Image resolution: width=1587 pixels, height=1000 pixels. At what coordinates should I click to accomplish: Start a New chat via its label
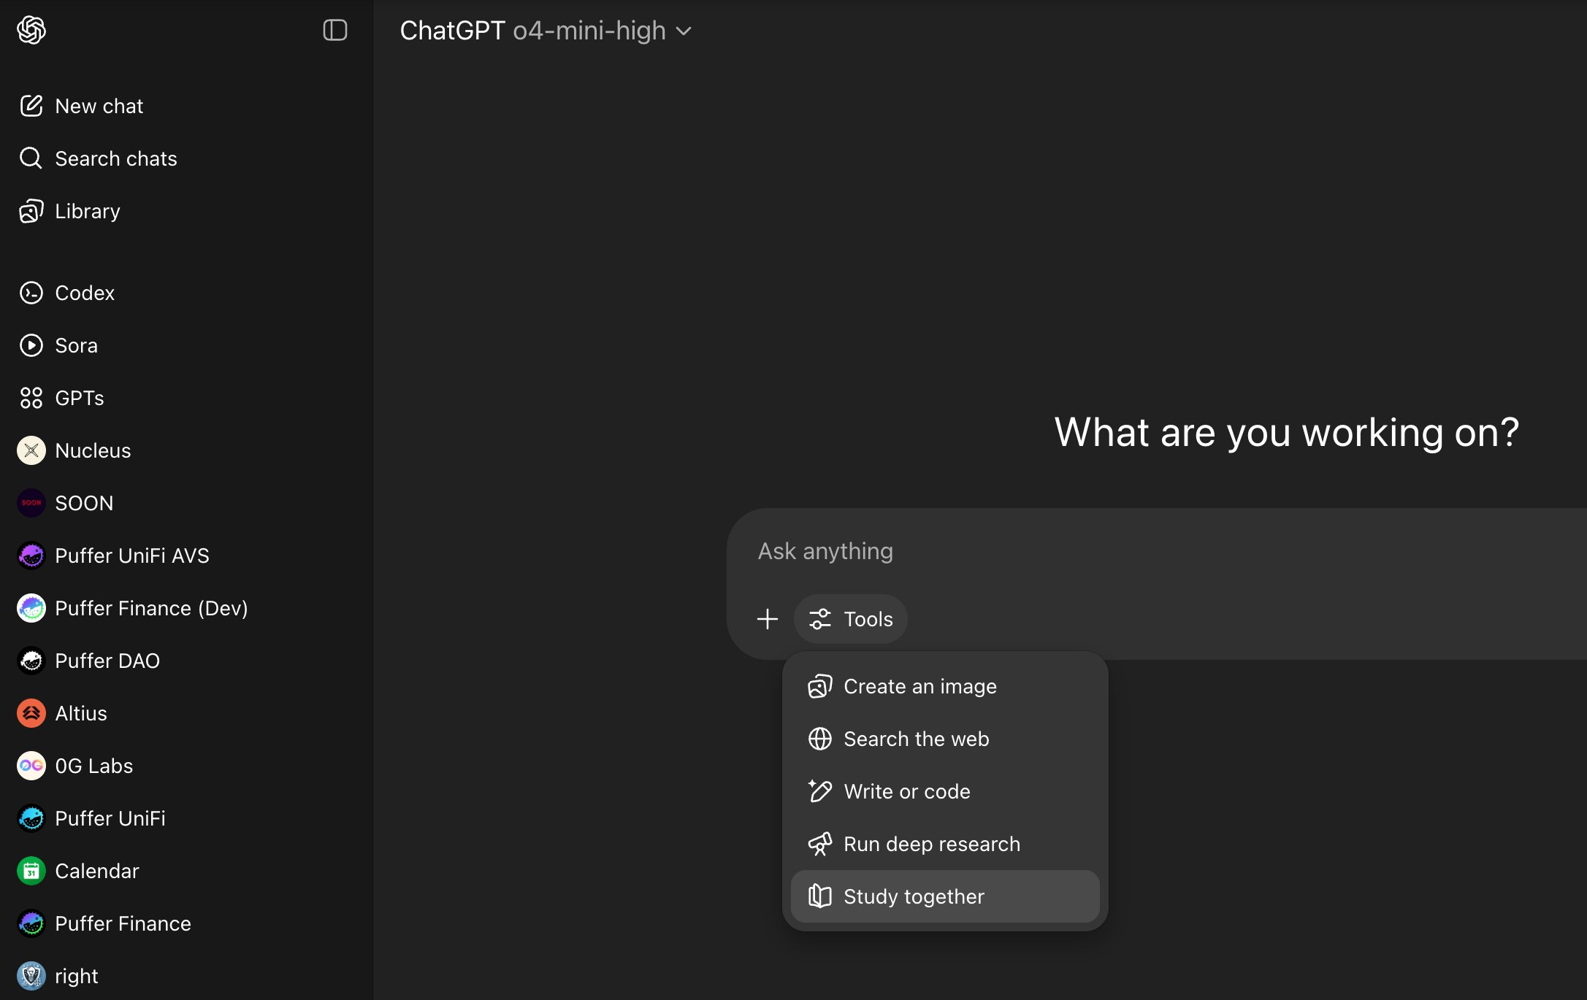99,106
